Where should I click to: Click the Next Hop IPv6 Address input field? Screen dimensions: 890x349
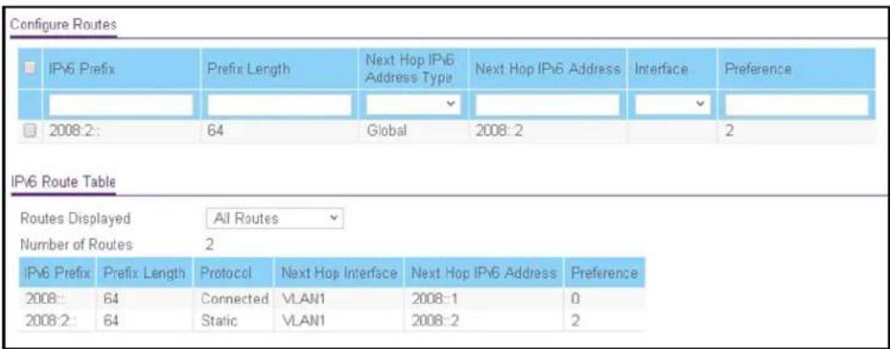547,105
